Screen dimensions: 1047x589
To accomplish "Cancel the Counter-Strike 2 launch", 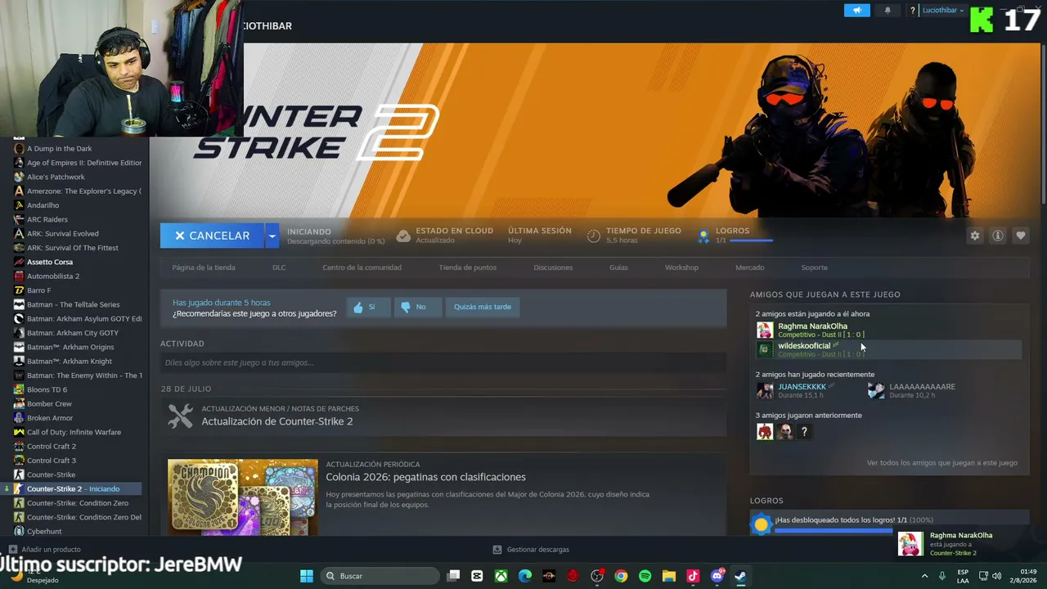I will point(212,236).
